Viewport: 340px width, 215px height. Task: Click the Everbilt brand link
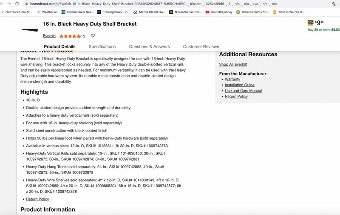[49, 36]
